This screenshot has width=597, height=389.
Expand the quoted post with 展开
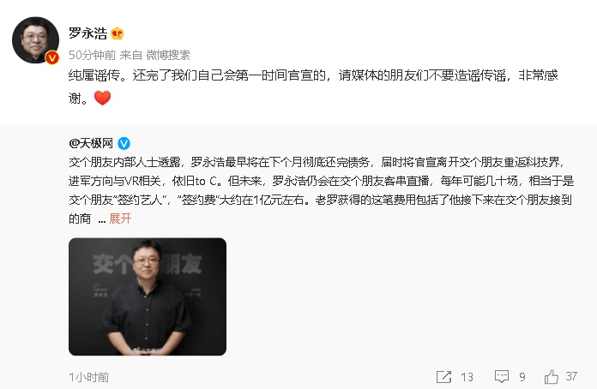click(120, 218)
